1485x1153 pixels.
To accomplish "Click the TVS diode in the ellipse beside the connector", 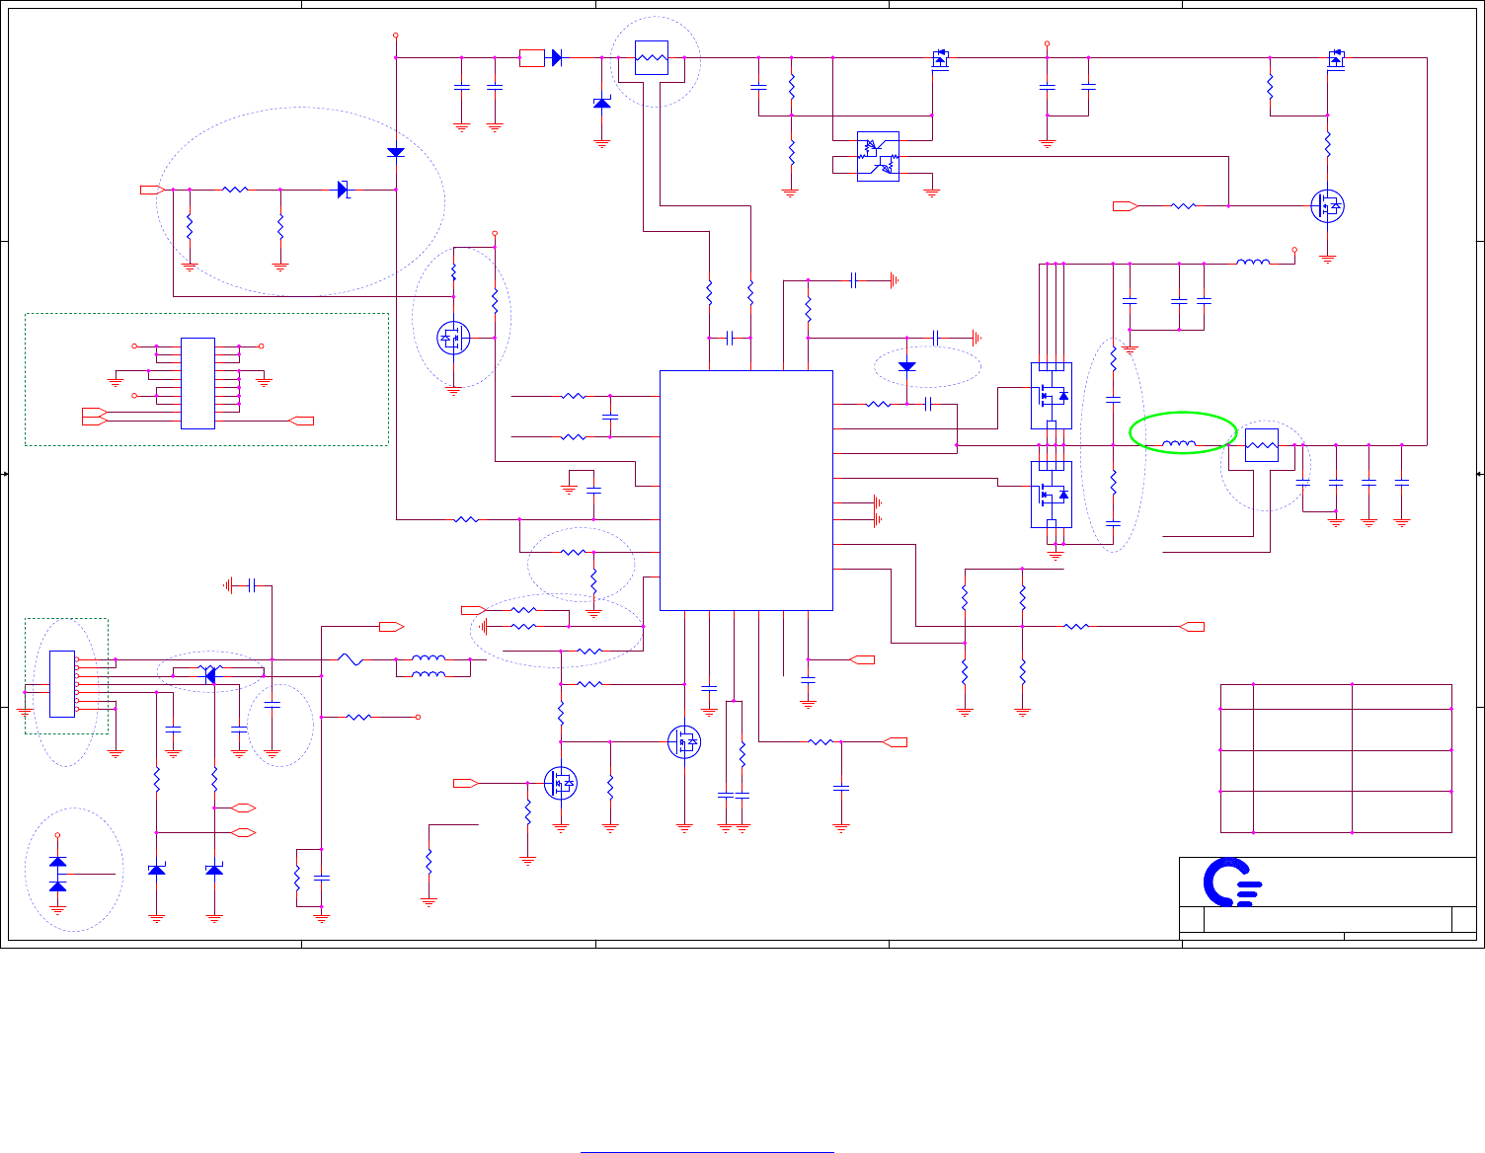I will [209, 675].
